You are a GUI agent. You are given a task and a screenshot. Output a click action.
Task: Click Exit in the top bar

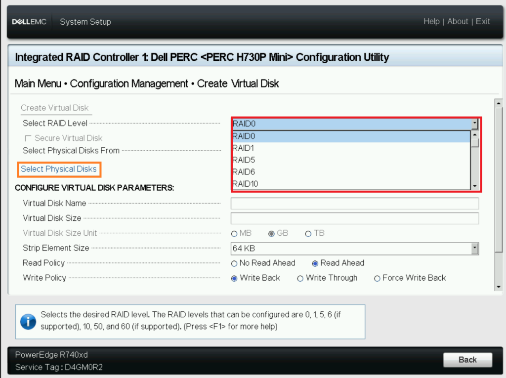point(483,22)
